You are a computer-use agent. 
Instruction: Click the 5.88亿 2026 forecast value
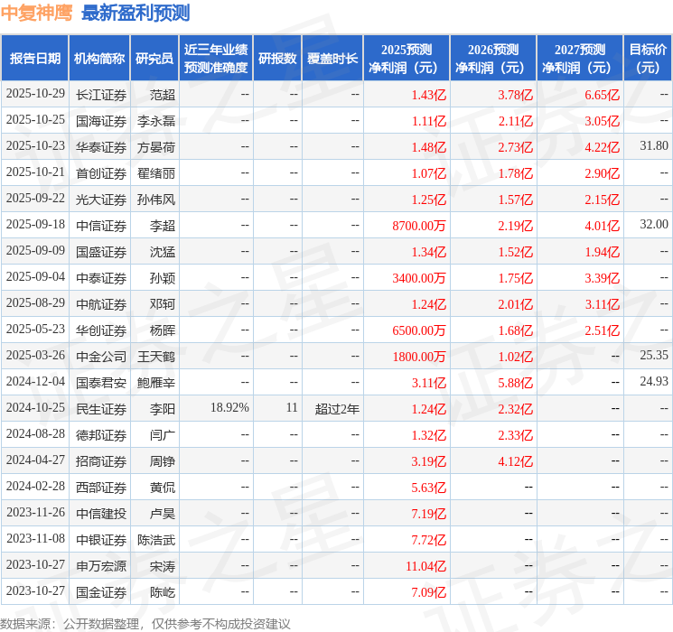[515, 383]
